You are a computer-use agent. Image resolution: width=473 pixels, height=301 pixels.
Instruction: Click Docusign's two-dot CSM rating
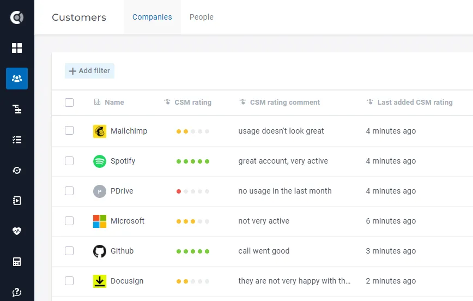pos(193,281)
